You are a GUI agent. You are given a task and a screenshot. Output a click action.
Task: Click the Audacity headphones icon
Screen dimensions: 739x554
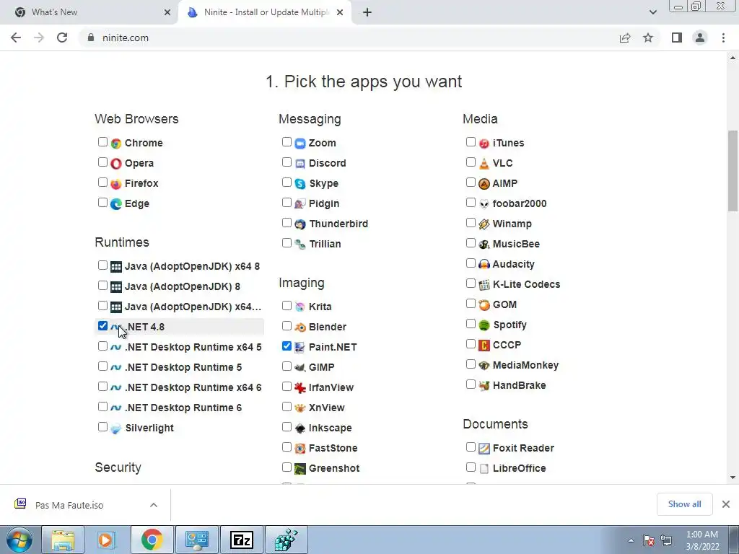click(x=484, y=264)
